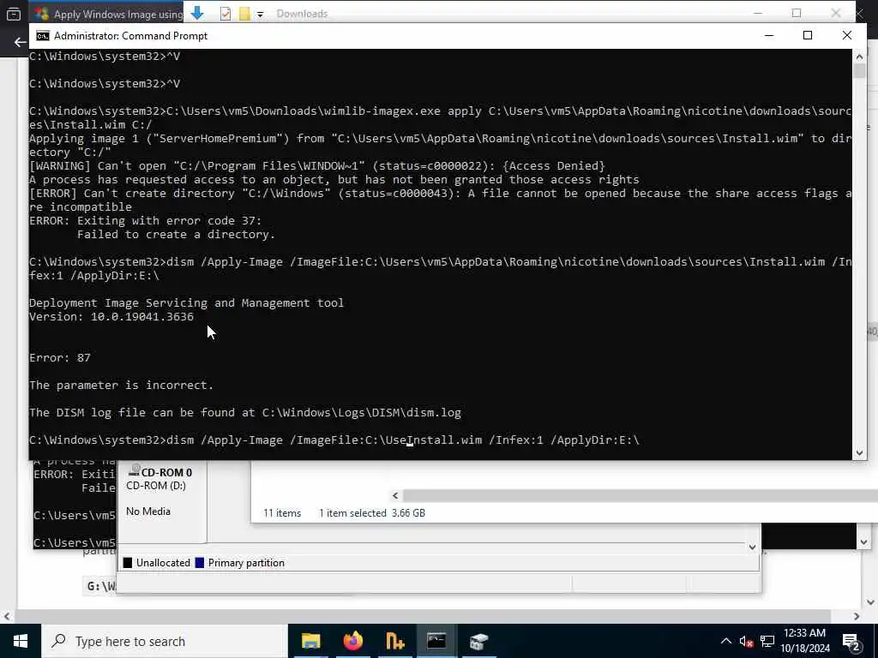Show hidden system tray icons chevron
The width and height of the screenshot is (878, 658).
point(725,641)
